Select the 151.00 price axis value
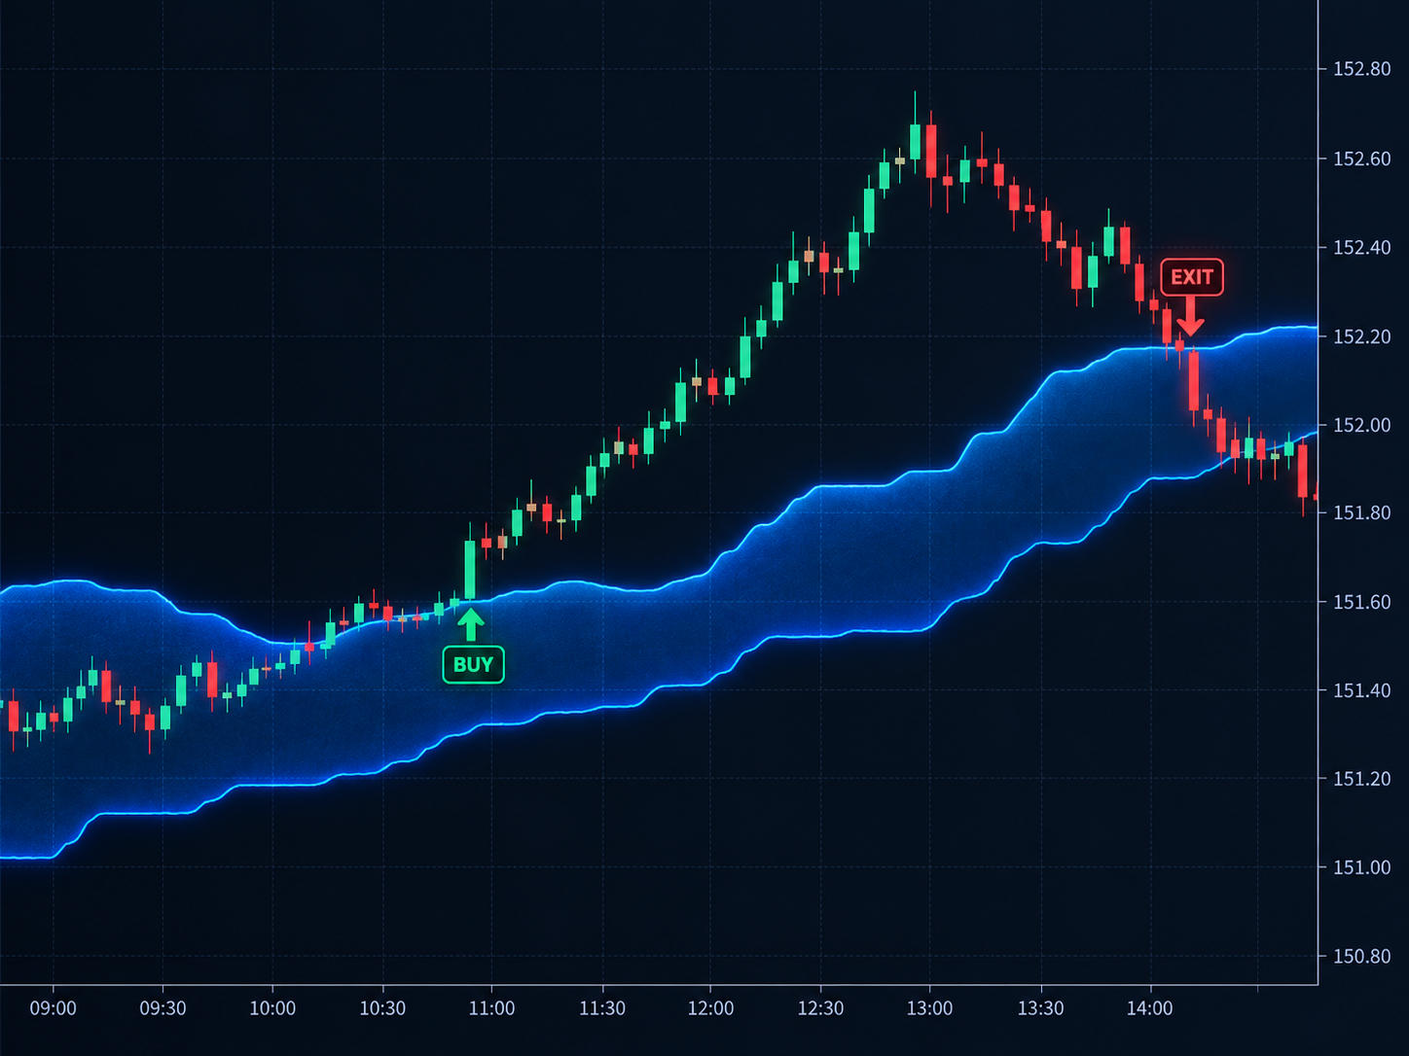 coord(1361,867)
